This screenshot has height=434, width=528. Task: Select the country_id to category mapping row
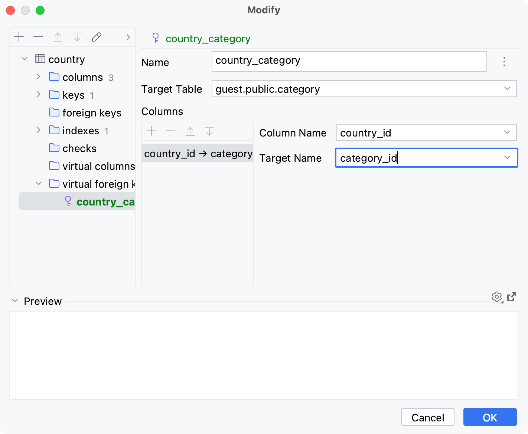click(197, 153)
